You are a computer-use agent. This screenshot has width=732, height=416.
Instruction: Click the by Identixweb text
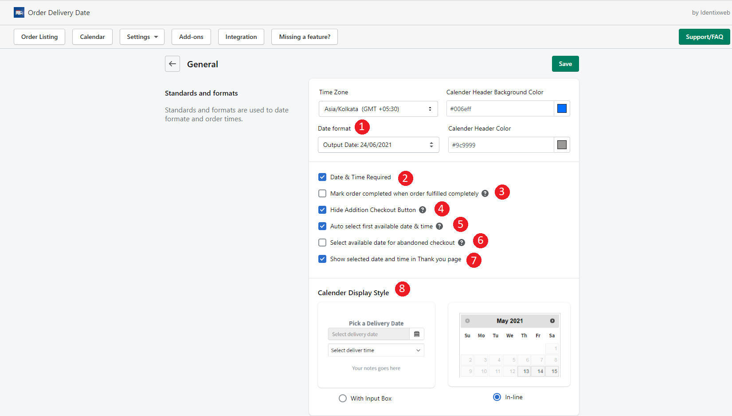[711, 12]
